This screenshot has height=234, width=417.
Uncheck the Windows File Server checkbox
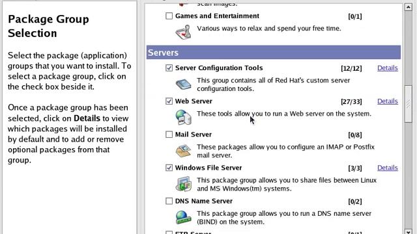tap(169, 168)
